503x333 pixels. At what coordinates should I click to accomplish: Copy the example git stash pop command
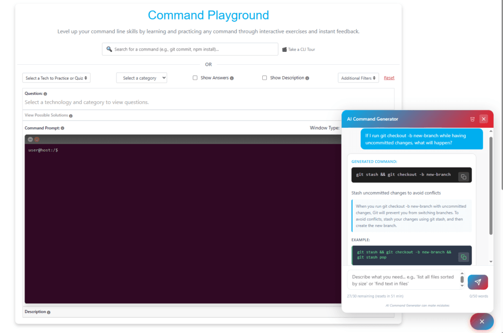(463, 257)
